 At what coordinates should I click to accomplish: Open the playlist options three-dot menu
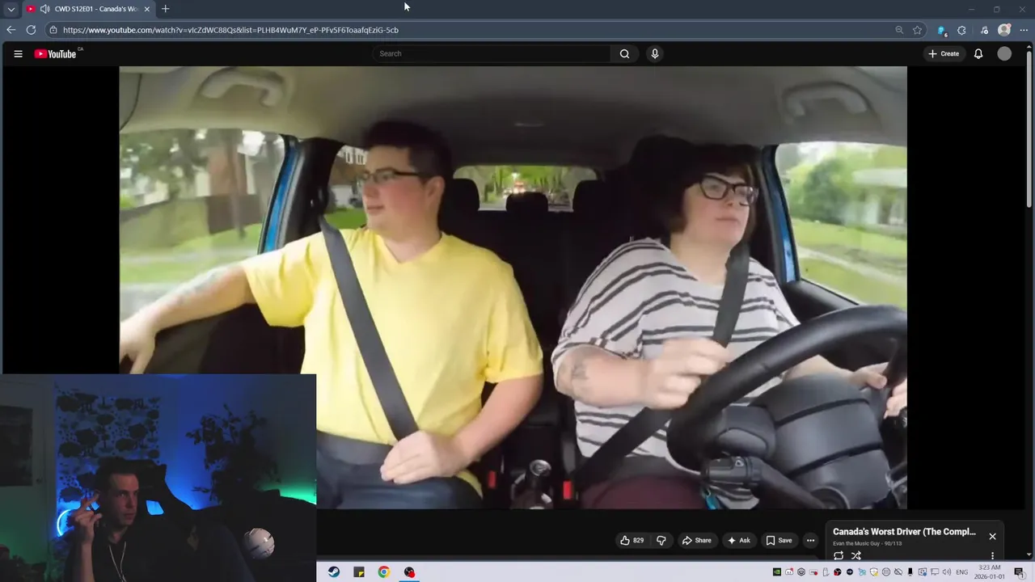992,556
